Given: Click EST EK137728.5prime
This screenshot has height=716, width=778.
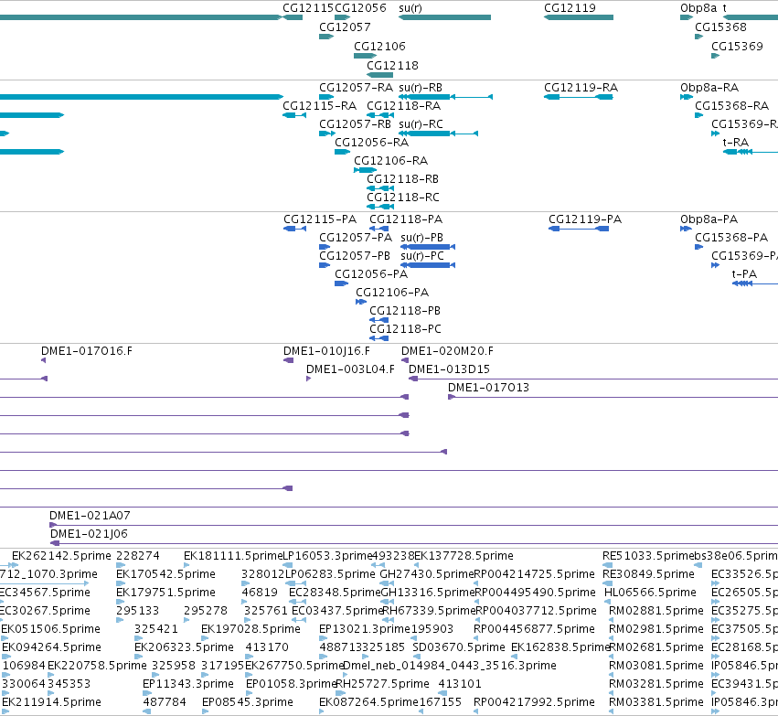Looking at the screenshot, I should pos(464,556).
